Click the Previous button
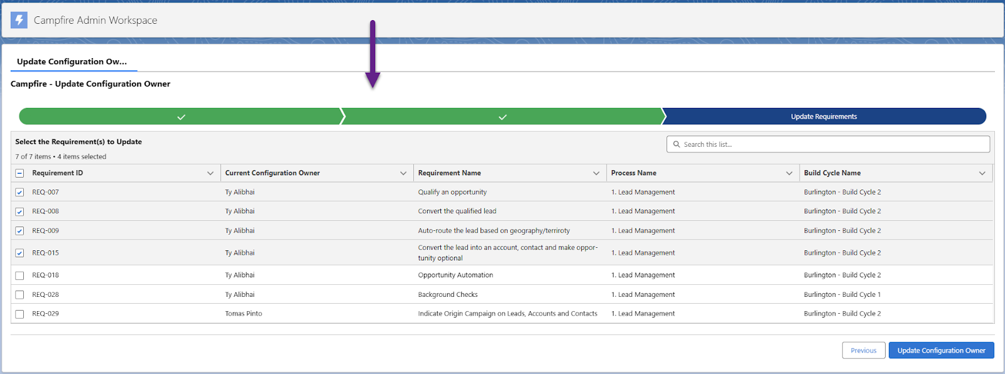Screen dimensions: 1005x374 [864, 350]
